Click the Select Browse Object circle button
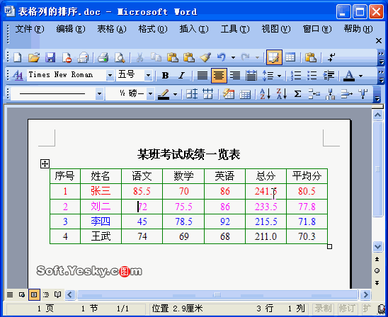The height and width of the screenshot is (317, 388). [x=377, y=271]
